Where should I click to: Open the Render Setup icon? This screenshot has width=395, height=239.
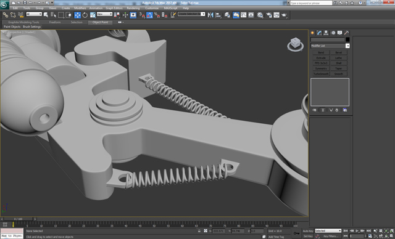(x=269, y=15)
